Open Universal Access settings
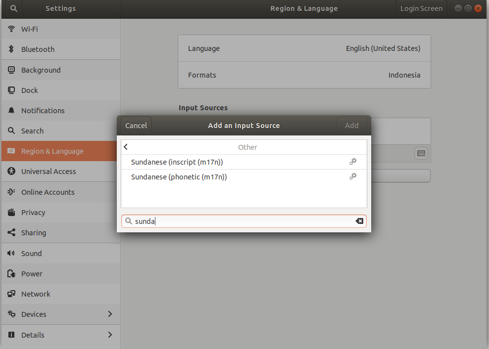The height and width of the screenshot is (349, 489). point(49,172)
